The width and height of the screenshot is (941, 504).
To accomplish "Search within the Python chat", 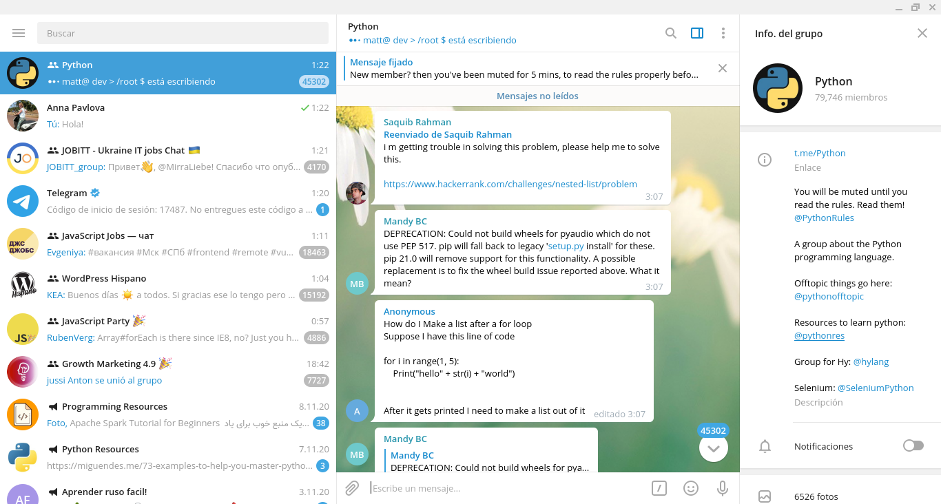I will tap(670, 33).
